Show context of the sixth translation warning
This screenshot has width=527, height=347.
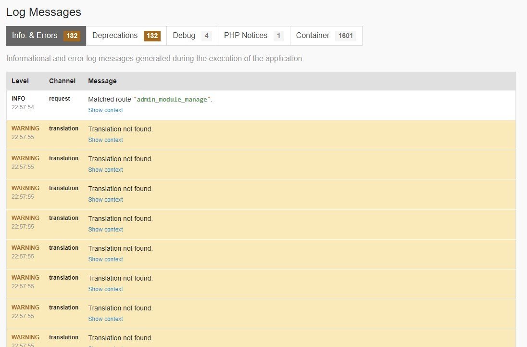click(x=105, y=289)
